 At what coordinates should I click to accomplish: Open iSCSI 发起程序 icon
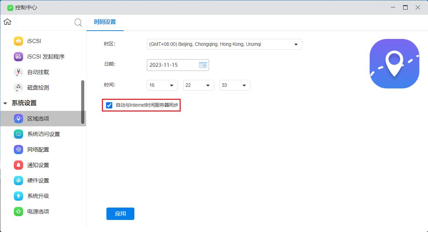point(18,56)
